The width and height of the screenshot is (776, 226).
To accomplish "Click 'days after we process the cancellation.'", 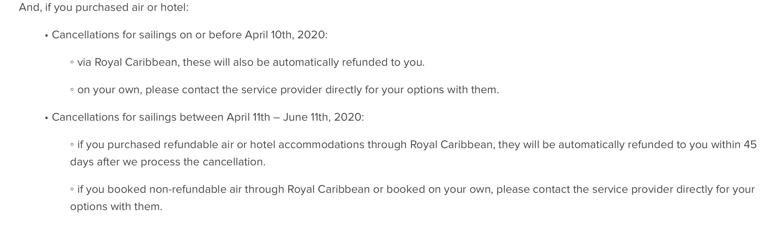I will pyautogui.click(x=168, y=162).
